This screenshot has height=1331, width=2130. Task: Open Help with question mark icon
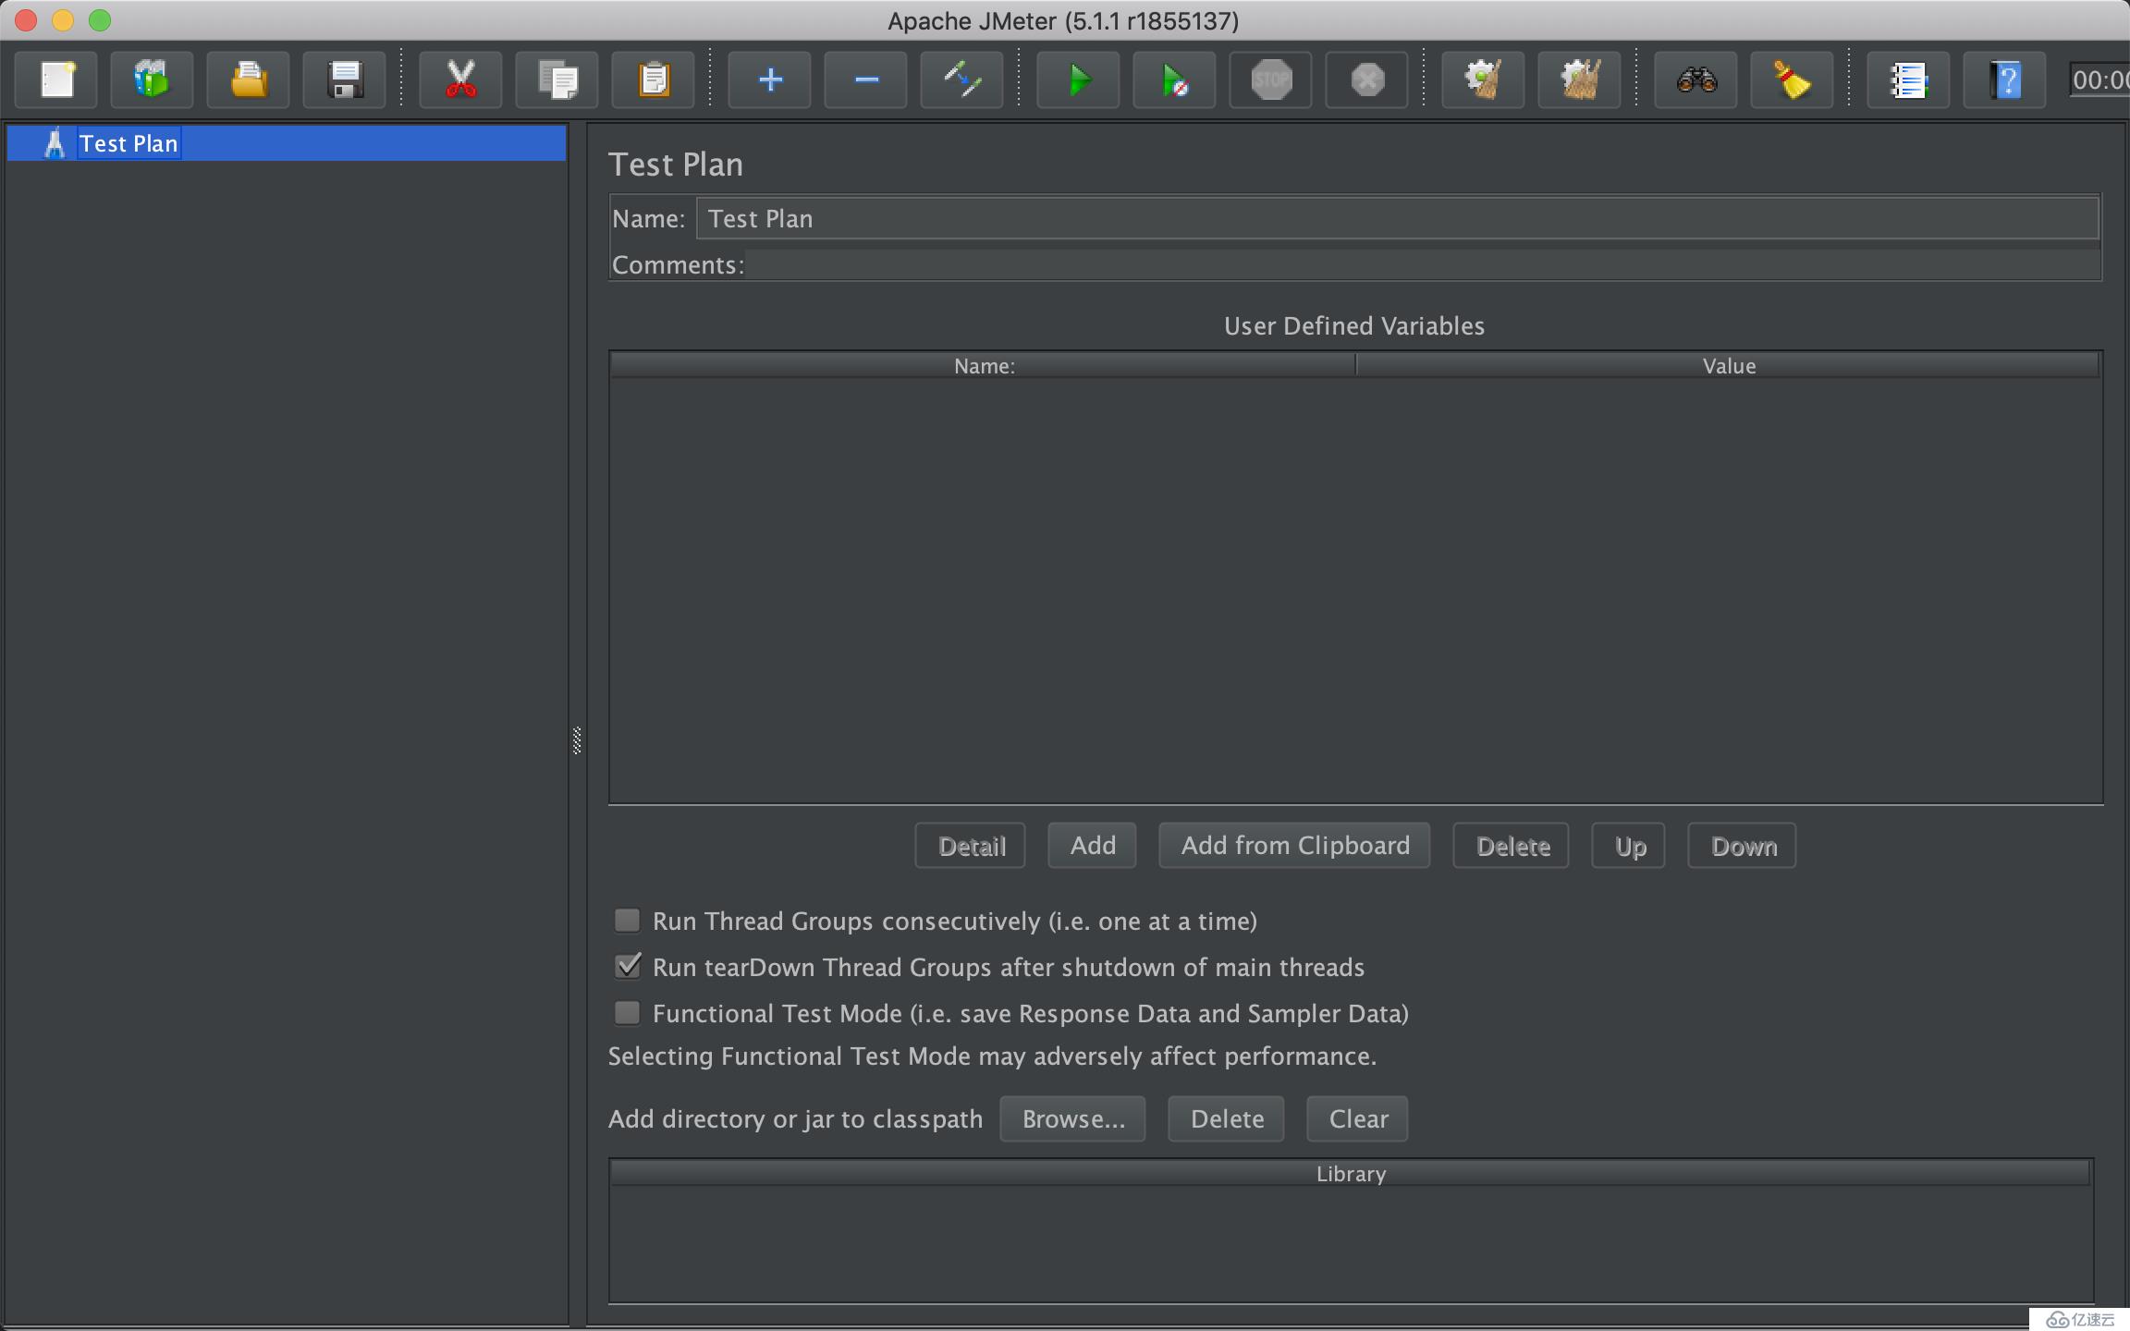pos(2004,80)
